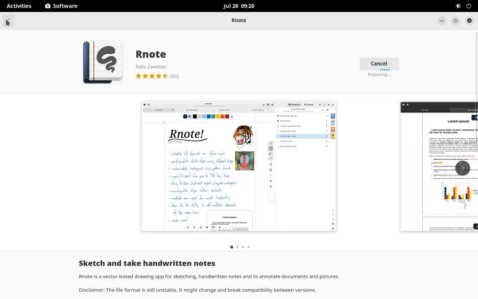Open the main Rnote! handwriting screenshot
Screen dimensions: 478x299
point(239,166)
